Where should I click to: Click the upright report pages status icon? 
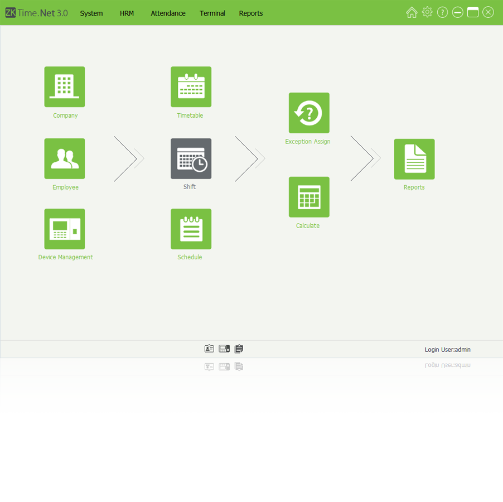pos(239,349)
